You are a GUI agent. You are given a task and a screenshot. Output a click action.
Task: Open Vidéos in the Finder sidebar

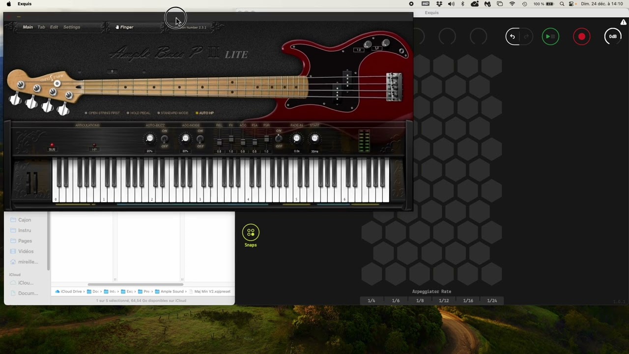22,251
